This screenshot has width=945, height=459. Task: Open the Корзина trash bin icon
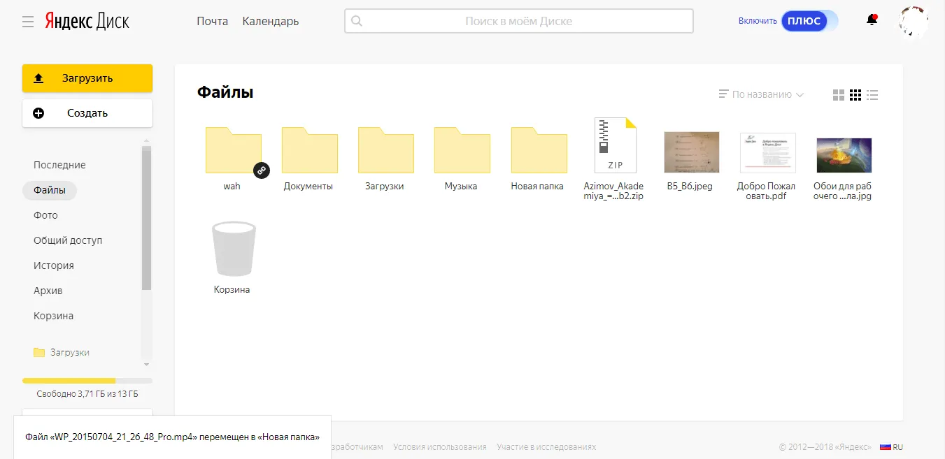(234, 249)
